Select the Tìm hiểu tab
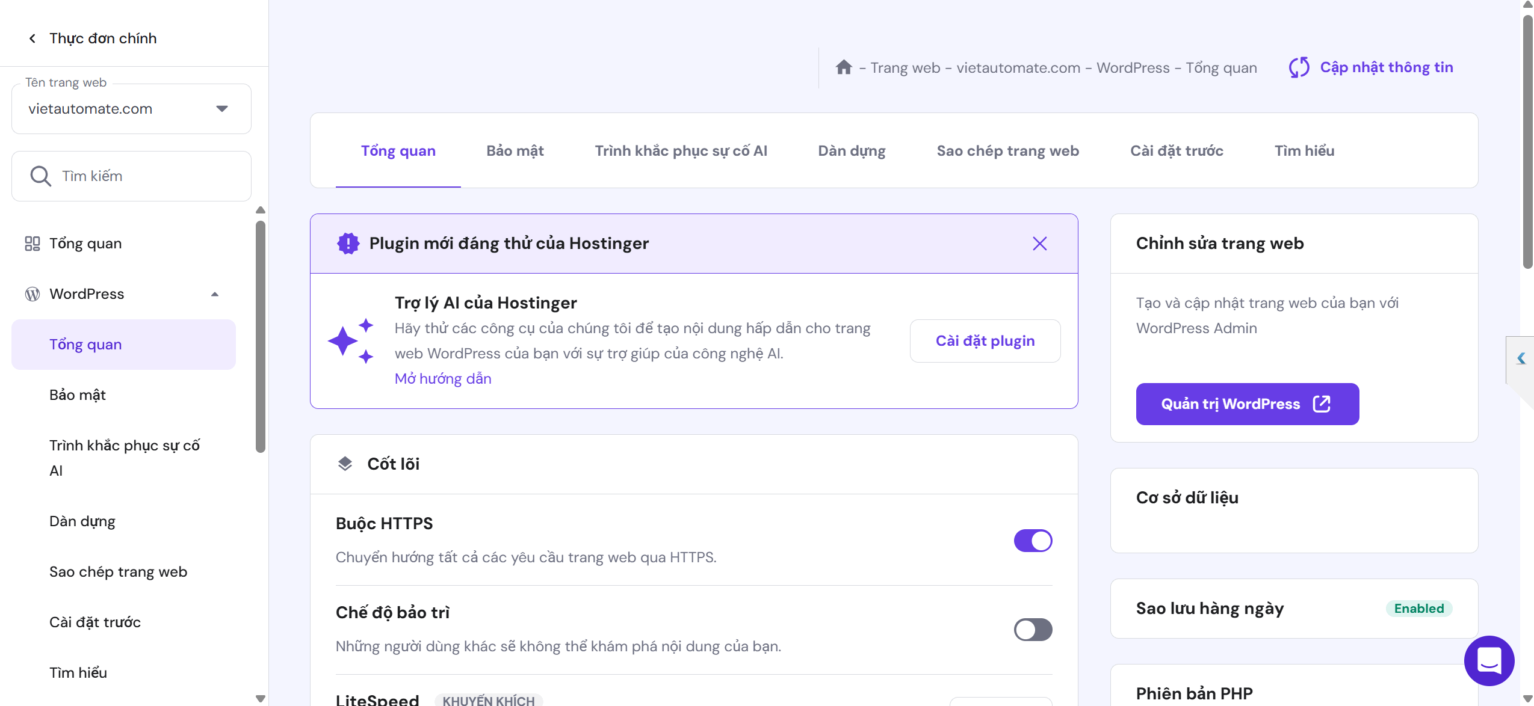The height and width of the screenshot is (706, 1534). (1304, 151)
